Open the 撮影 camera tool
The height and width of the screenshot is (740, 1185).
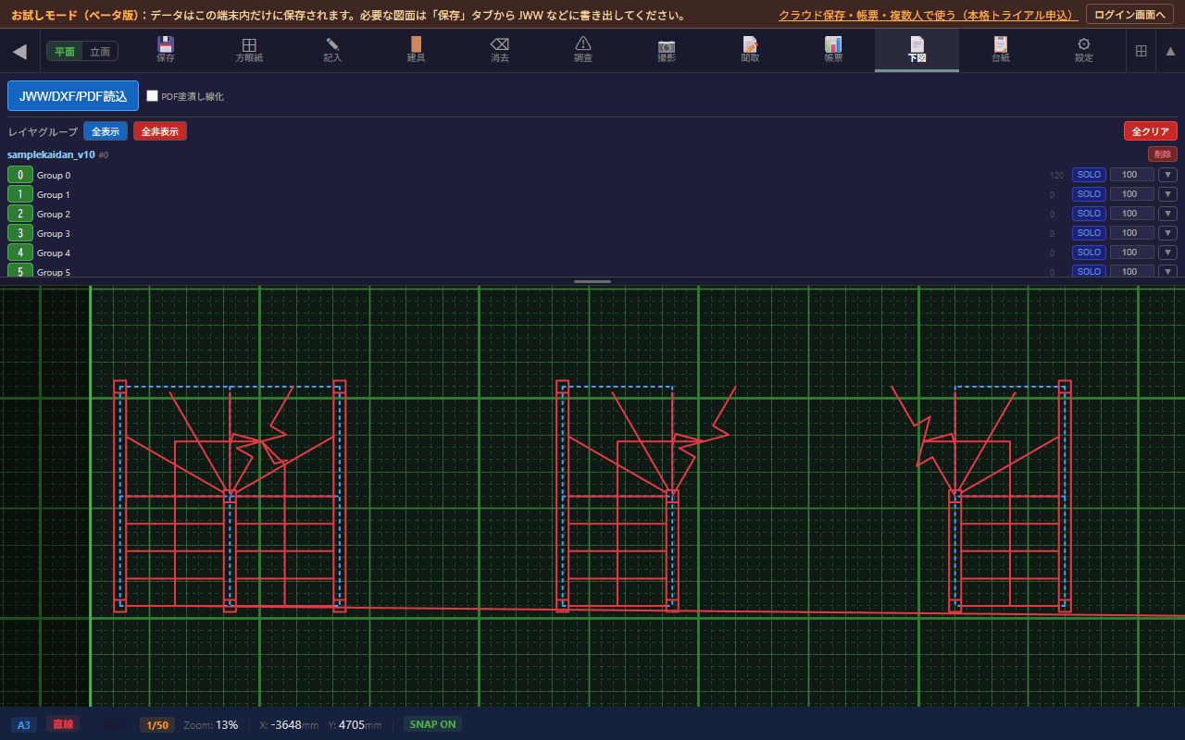click(x=667, y=50)
